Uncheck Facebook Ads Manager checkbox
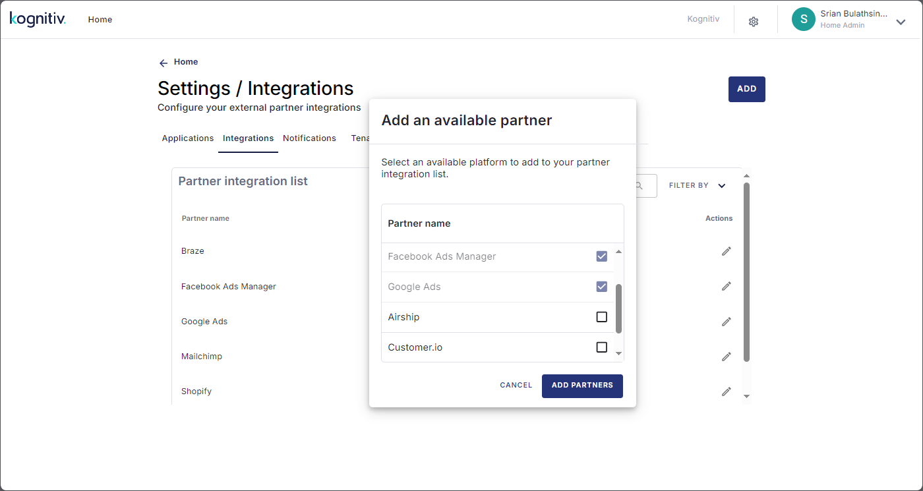This screenshot has width=923, height=491. coord(601,256)
